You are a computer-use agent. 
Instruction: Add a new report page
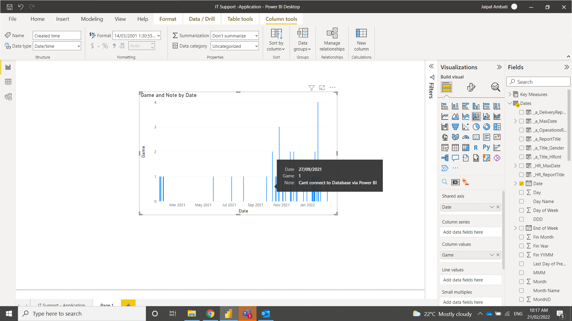128,304
